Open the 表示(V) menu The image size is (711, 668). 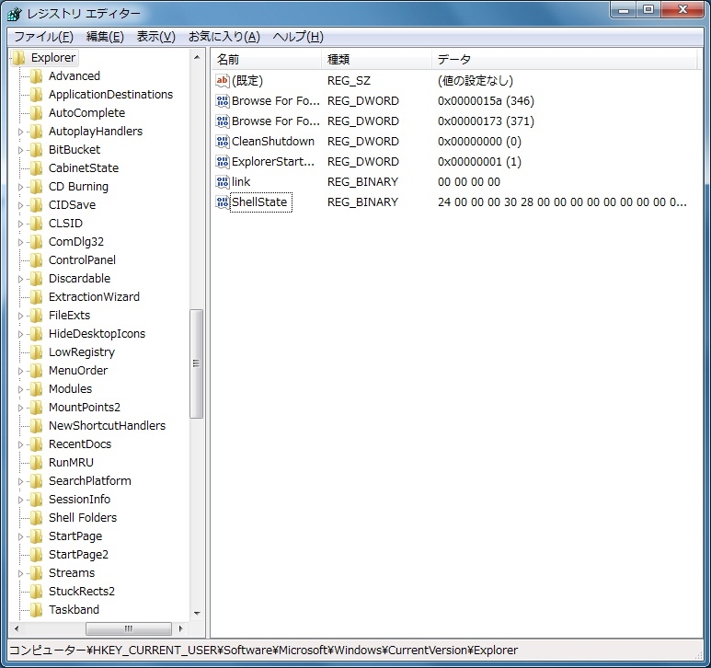[156, 37]
